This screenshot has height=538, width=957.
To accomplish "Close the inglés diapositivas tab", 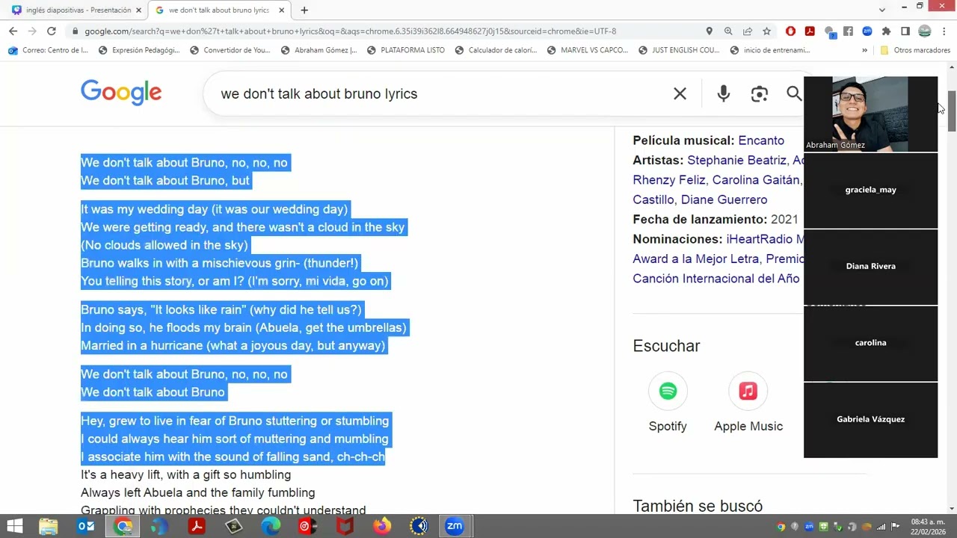I will coord(138,10).
